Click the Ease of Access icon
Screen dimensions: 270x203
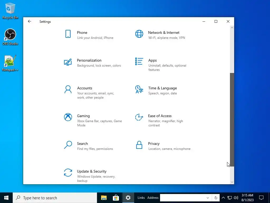click(139, 117)
